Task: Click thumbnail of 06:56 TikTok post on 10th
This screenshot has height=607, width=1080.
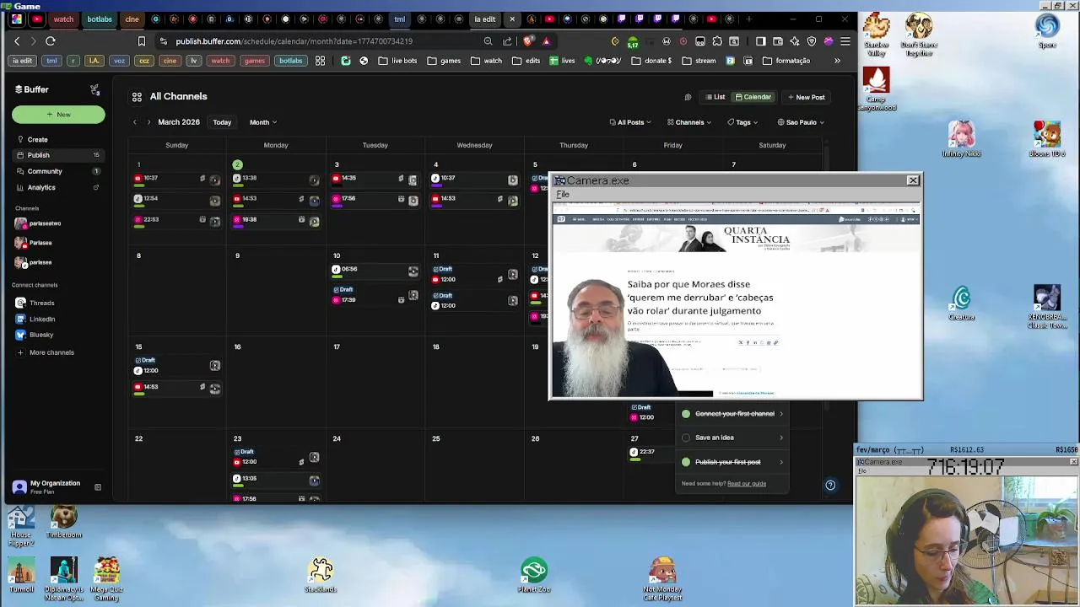Action: 413,271
